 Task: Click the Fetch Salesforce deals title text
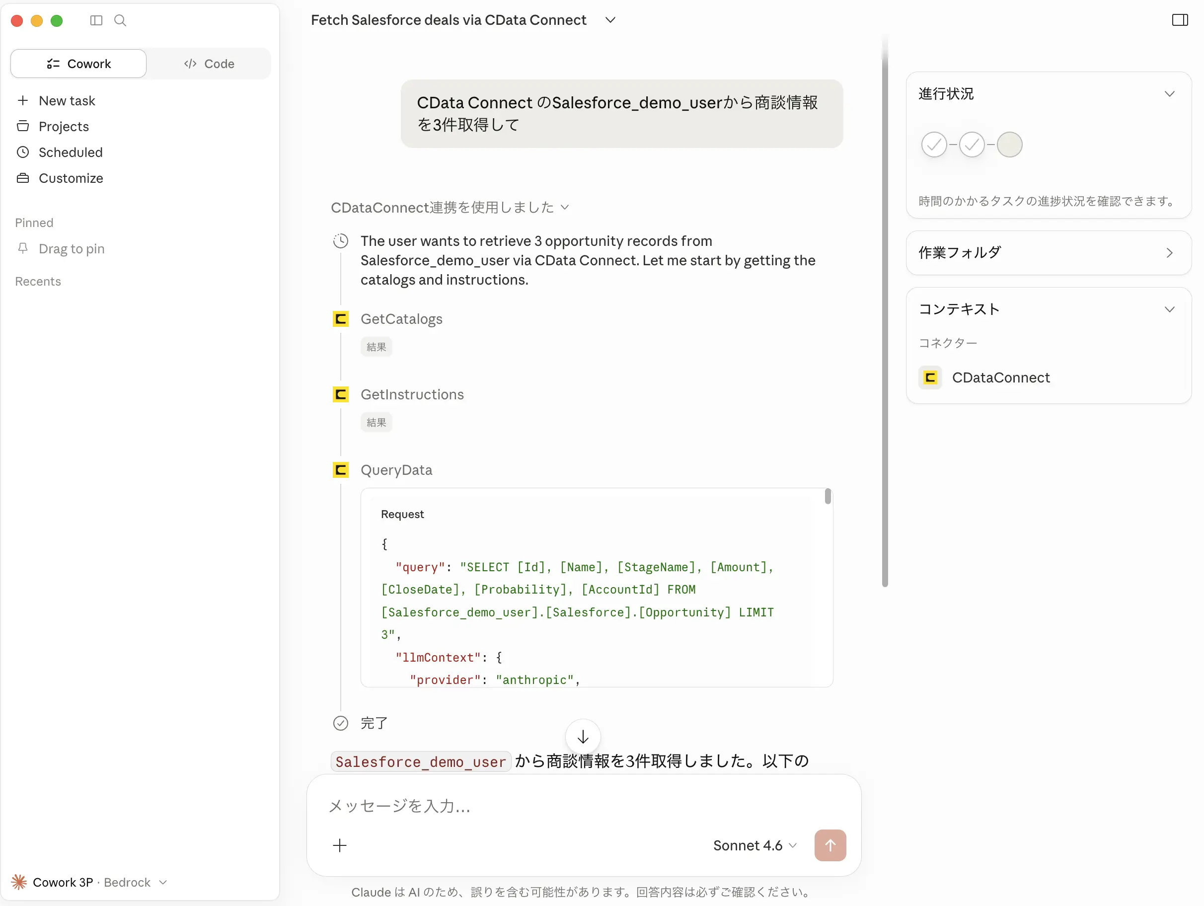point(449,20)
